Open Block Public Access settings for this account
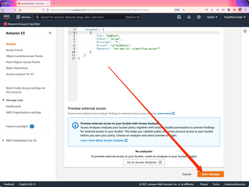Viewport: 249px width, 187px height. [x=26, y=90]
